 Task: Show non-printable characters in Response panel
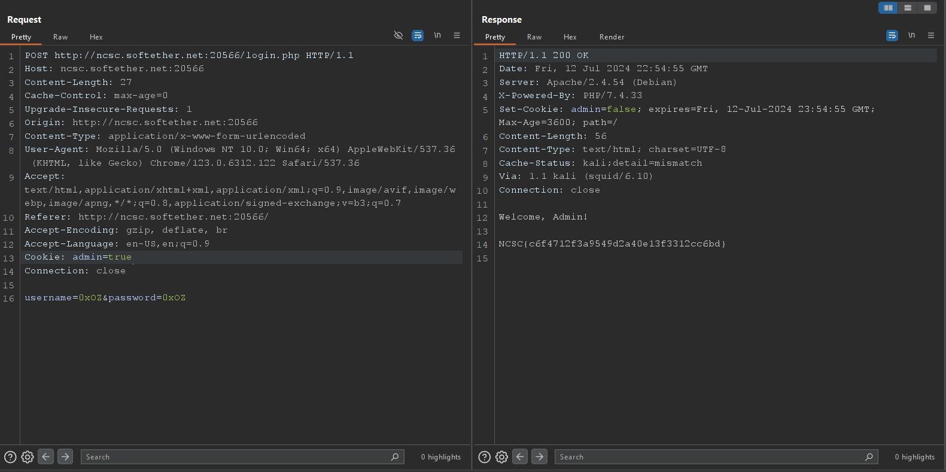911,36
